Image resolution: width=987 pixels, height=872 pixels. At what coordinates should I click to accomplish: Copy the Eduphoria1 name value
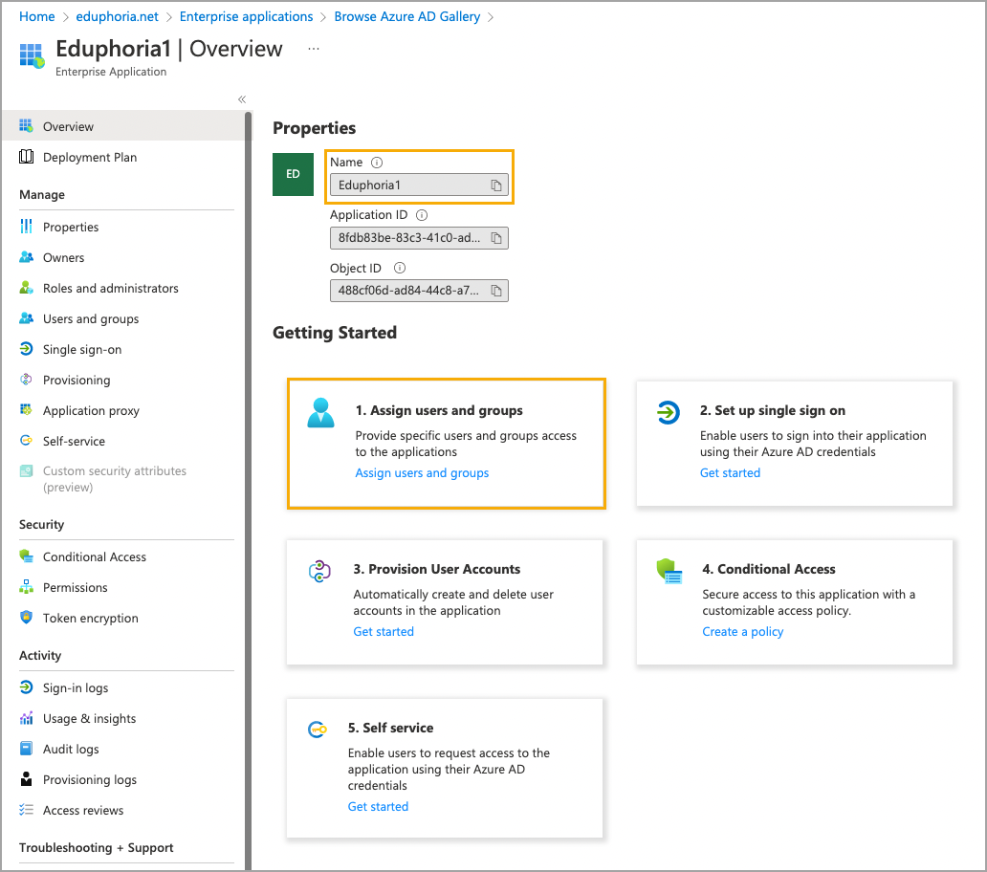496,185
